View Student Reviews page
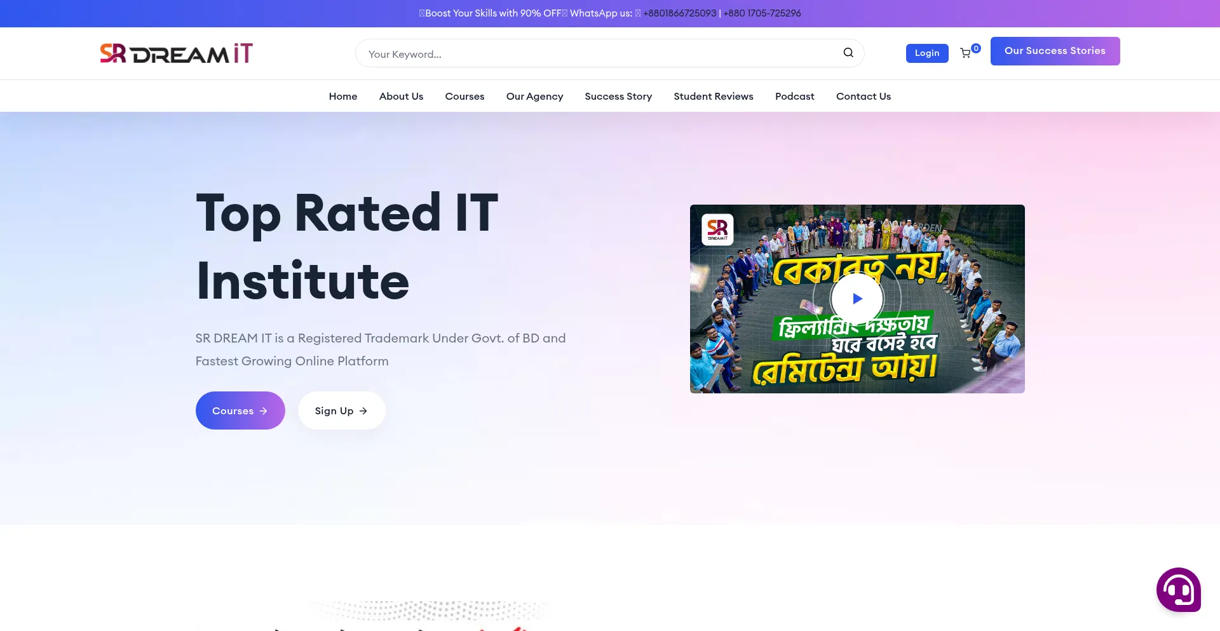 [x=713, y=97]
